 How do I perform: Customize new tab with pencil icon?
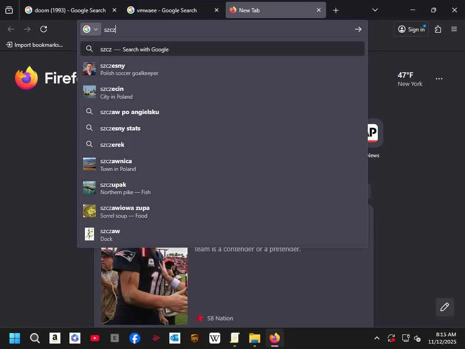445,307
